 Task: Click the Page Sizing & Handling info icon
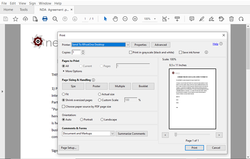pos(93,80)
